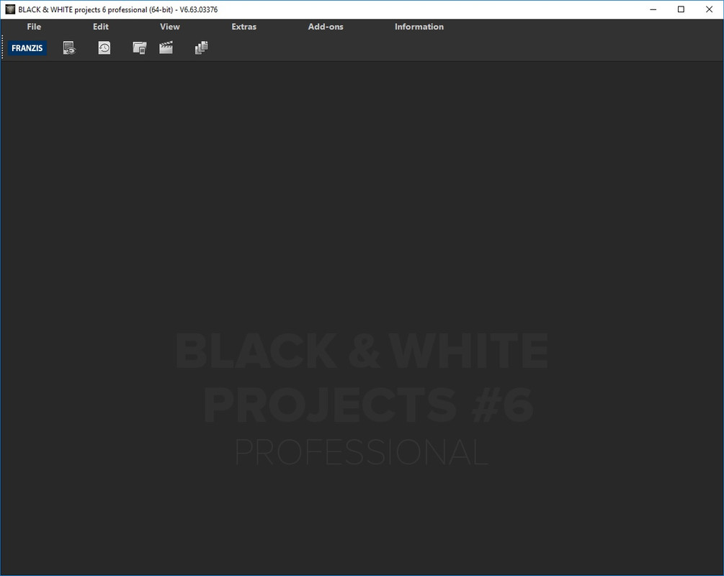724x576 pixels.
Task: Open the image browser folder icon
Action: coord(140,48)
